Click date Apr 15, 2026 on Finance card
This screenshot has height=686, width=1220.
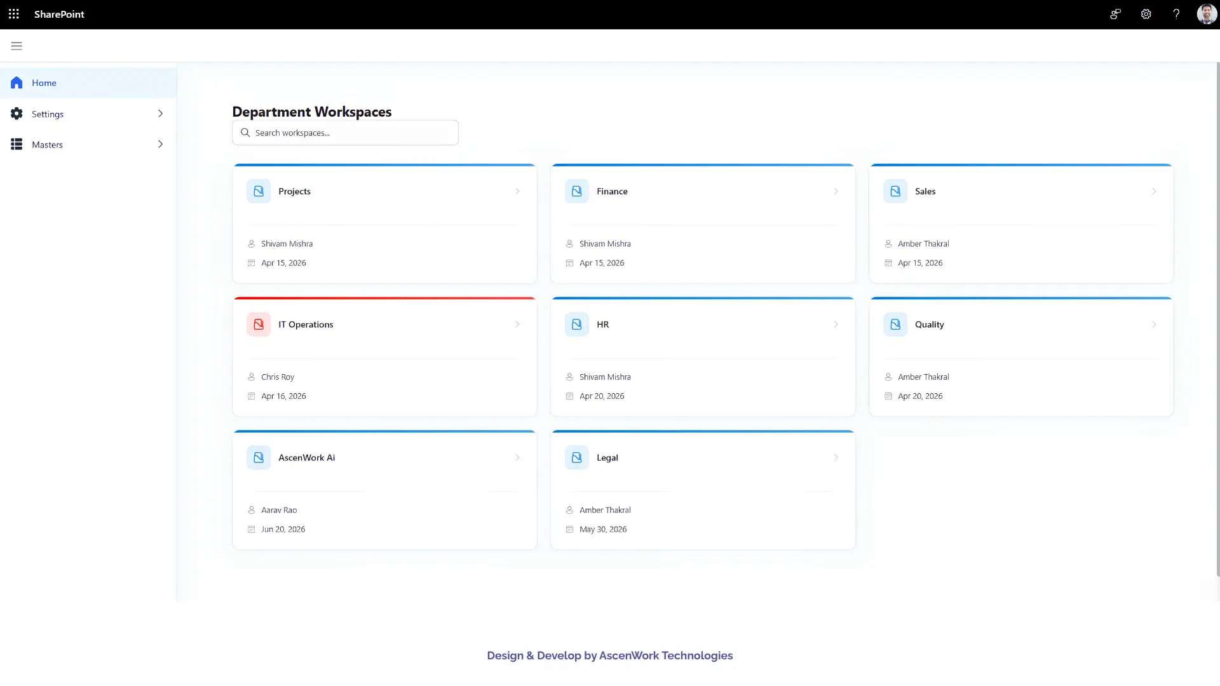coord(602,263)
